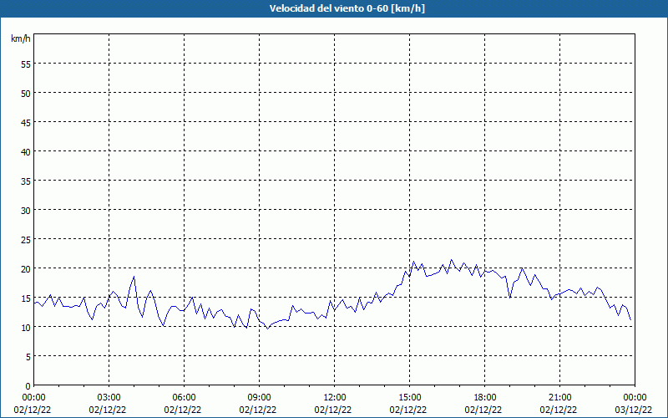Click the 55 value on the y-axis
Viewport: 668px width, 418px height.
[25, 64]
